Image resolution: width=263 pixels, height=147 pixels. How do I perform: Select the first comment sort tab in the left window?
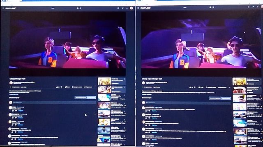click(81, 98)
